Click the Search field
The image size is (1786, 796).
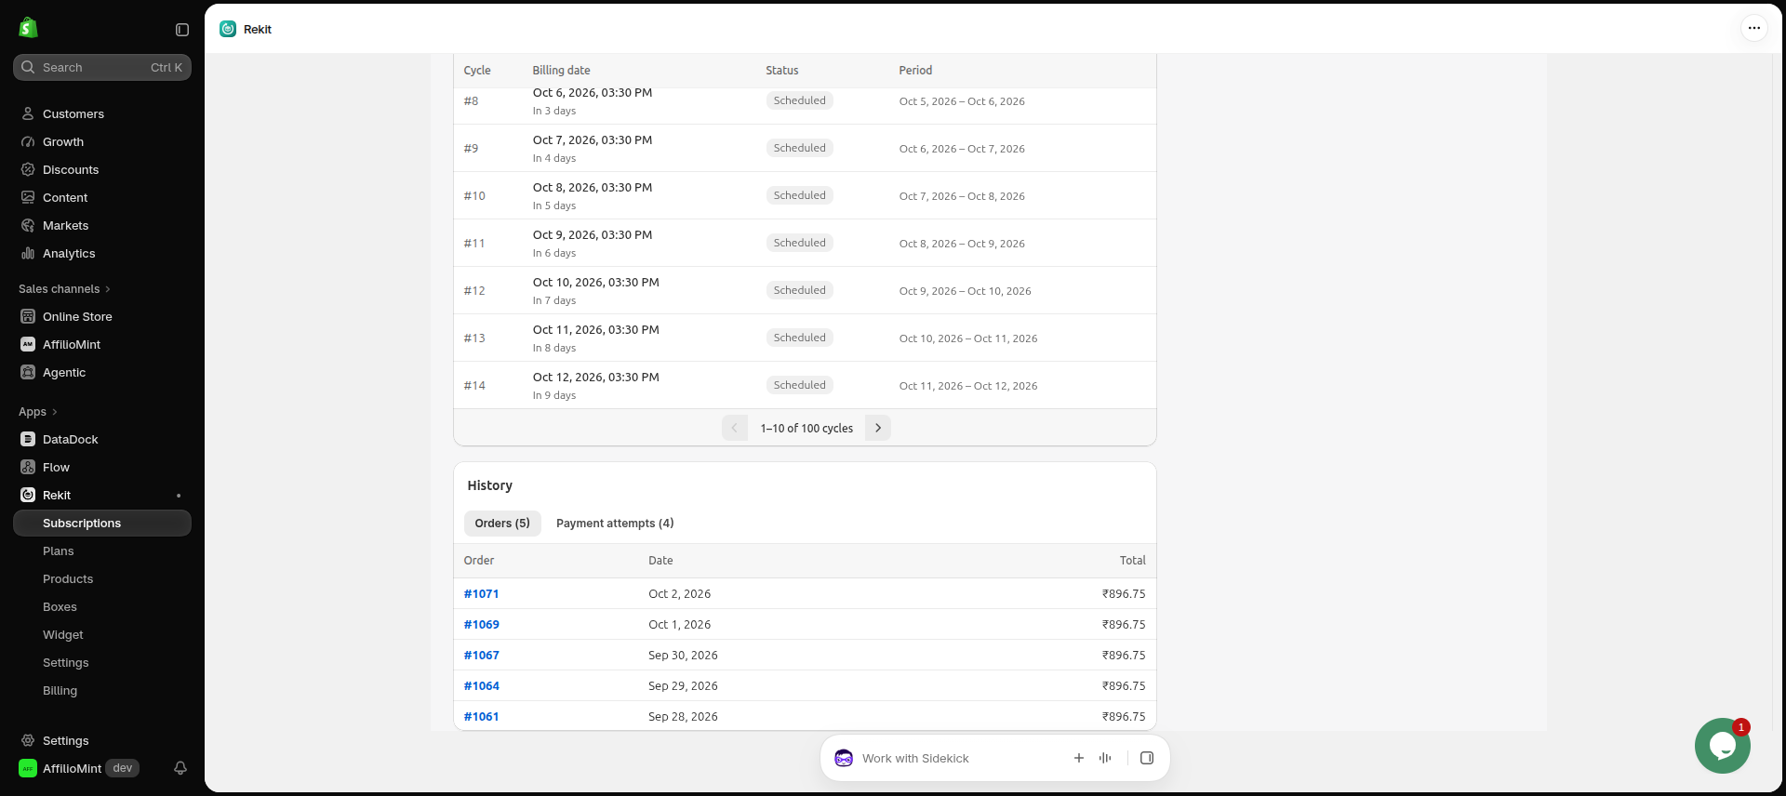pos(102,67)
